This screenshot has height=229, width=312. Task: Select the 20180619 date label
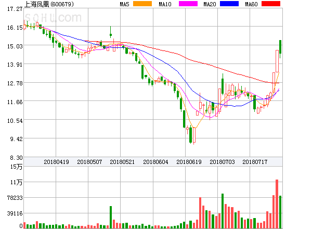point(189,162)
